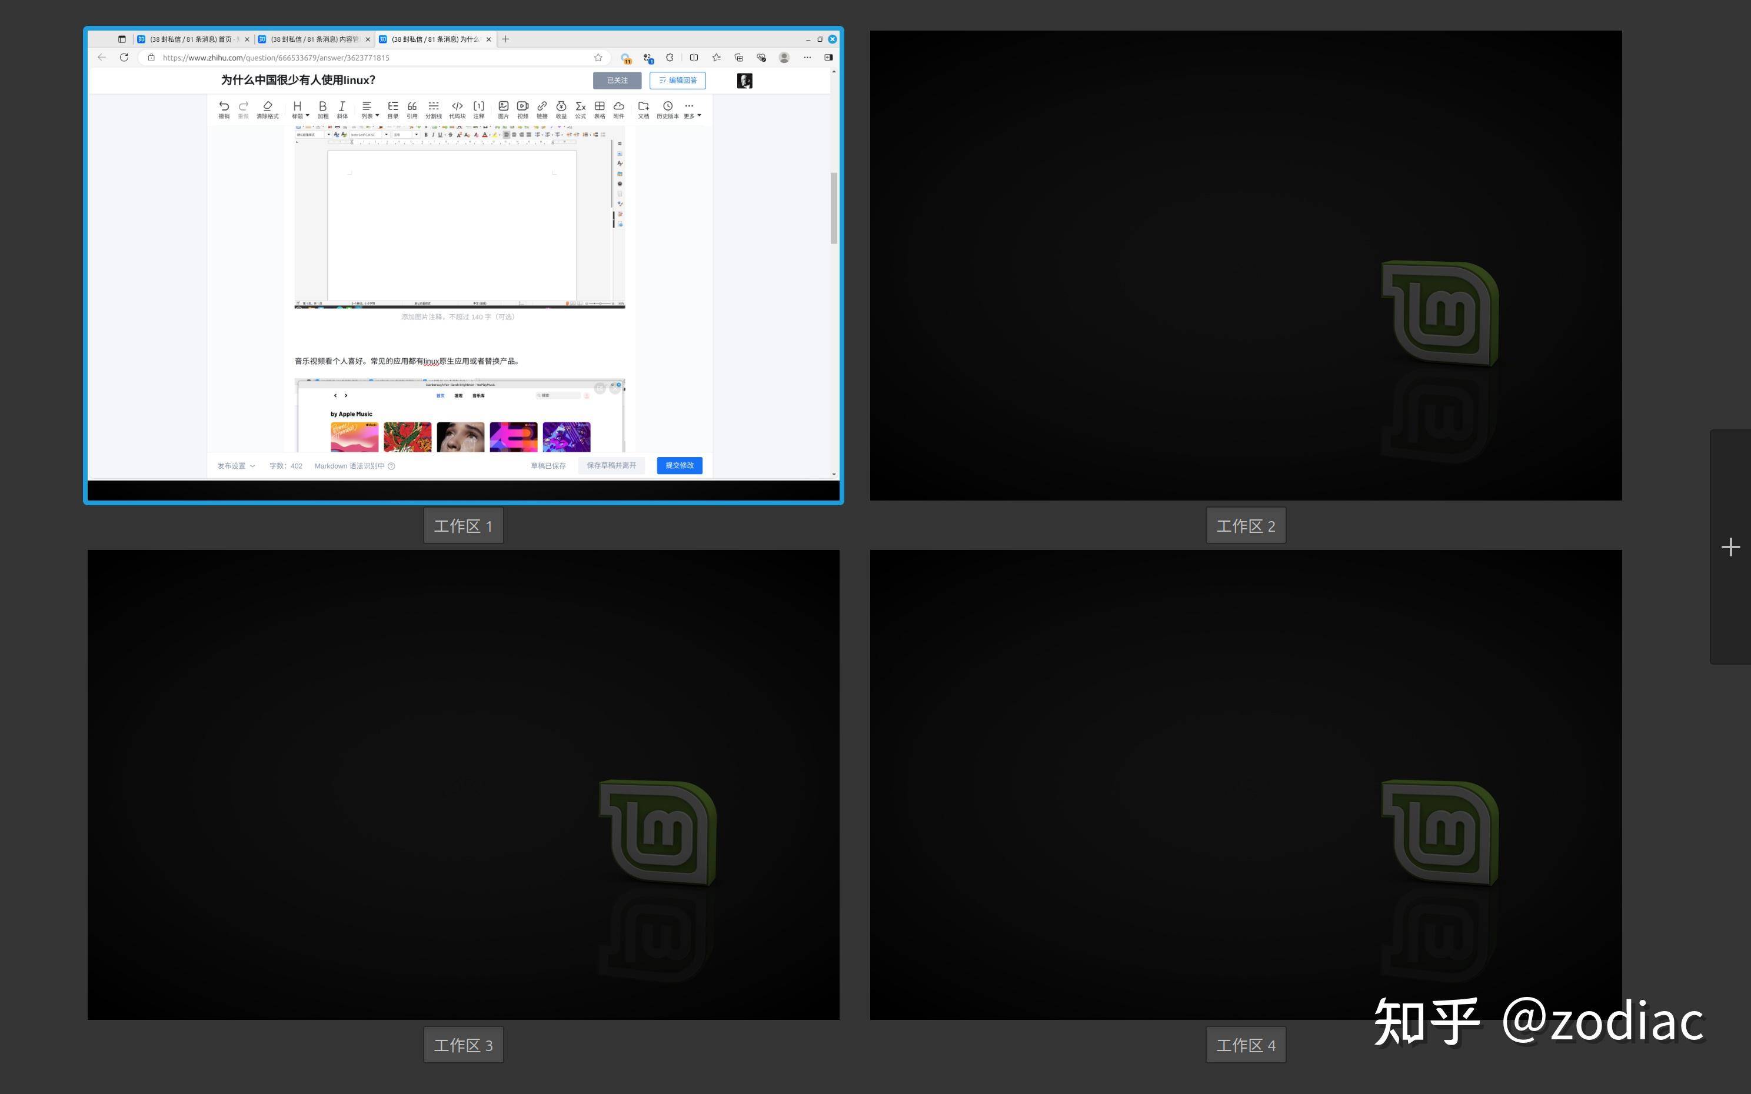Switch to 工作区 4 workspace
The height and width of the screenshot is (1094, 1751).
click(x=1245, y=785)
